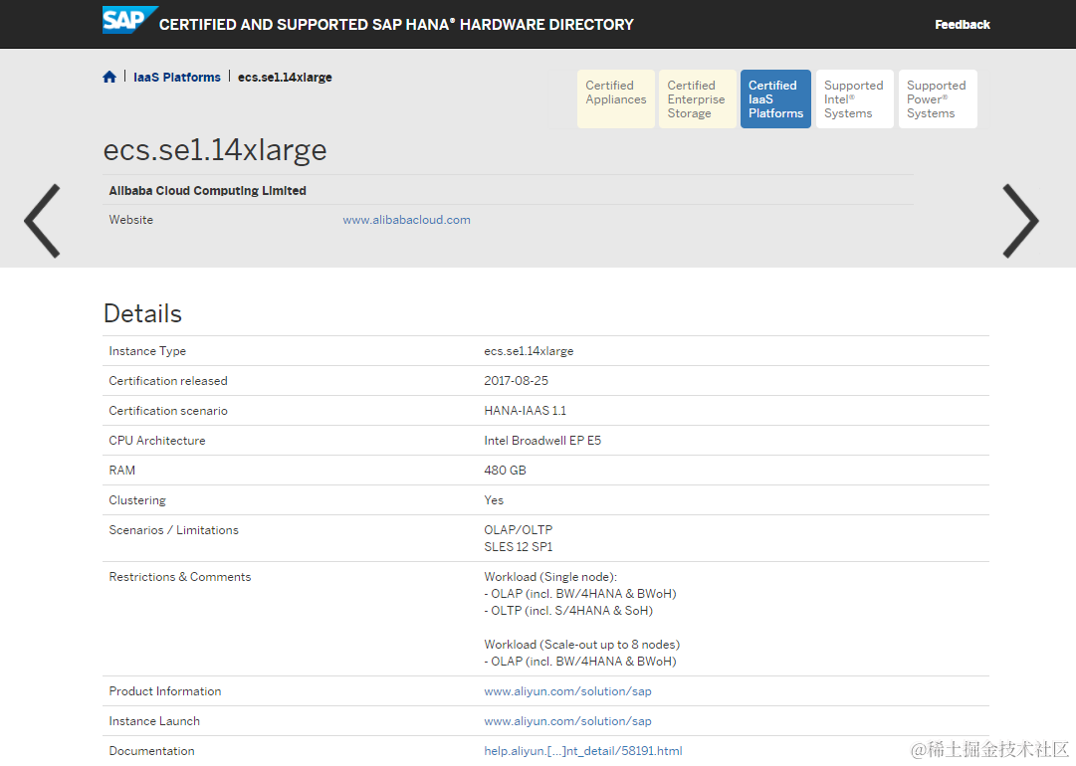Click Clustering value Yes

tap(494, 500)
